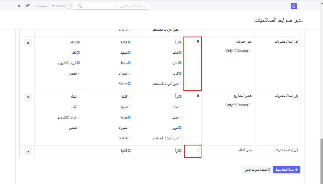323x184 pixels.
Task: Toggle طباعة checkbox for عضو المشاريع
Action: pos(129,117)
